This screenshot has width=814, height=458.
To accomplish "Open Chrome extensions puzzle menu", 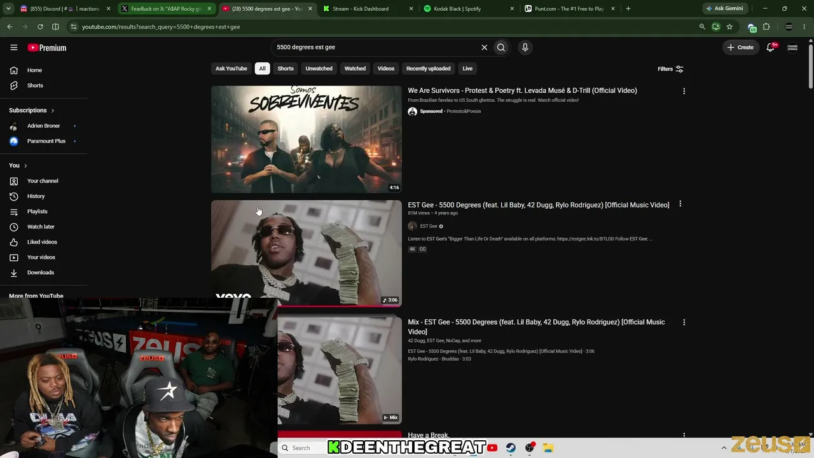I will pyautogui.click(x=766, y=27).
